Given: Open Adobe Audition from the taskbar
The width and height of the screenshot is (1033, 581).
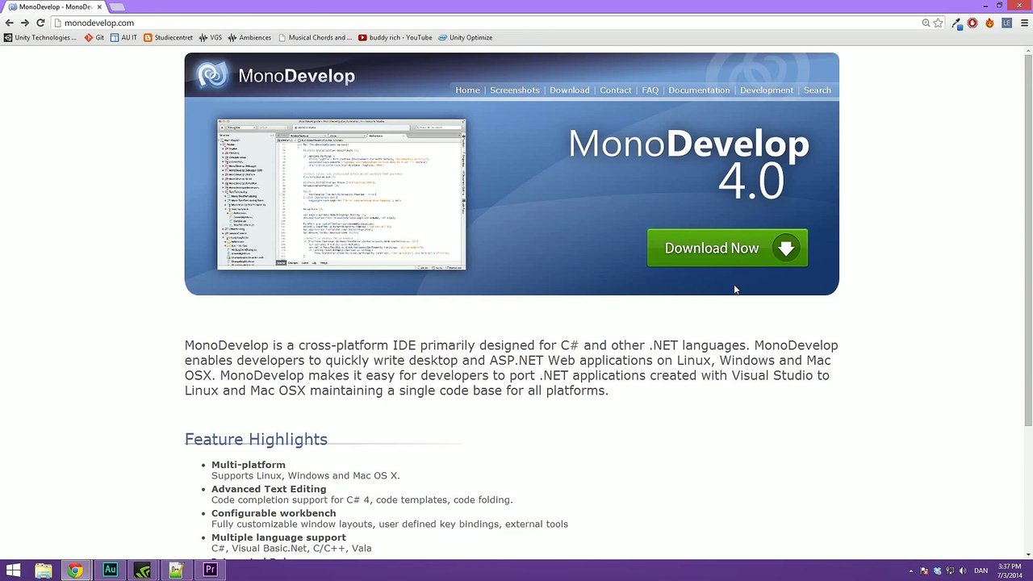Looking at the screenshot, I should point(110,571).
